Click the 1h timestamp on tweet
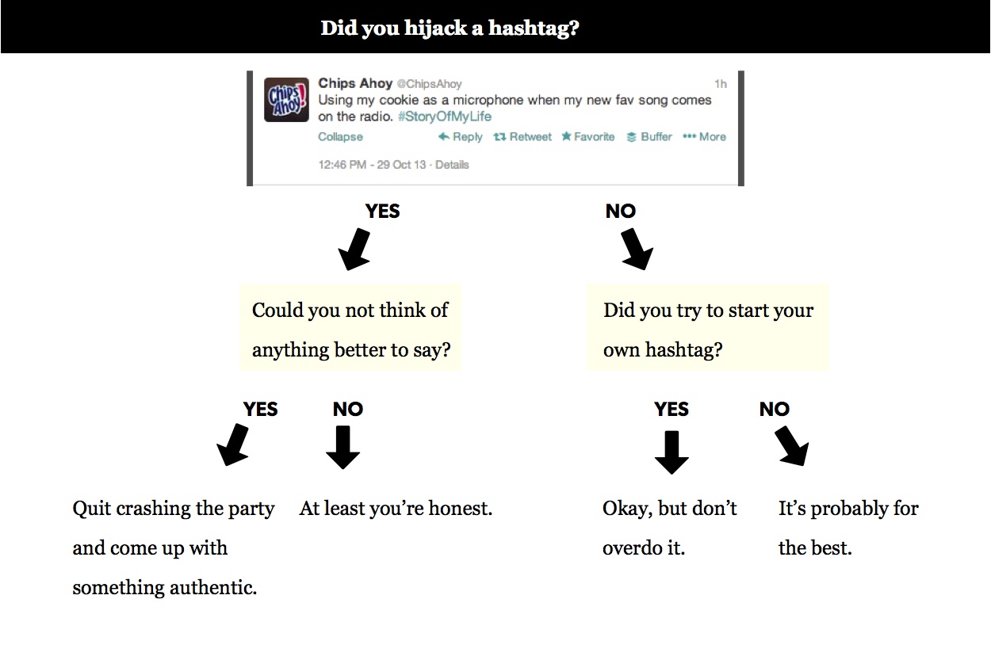991x660 pixels. 720,84
